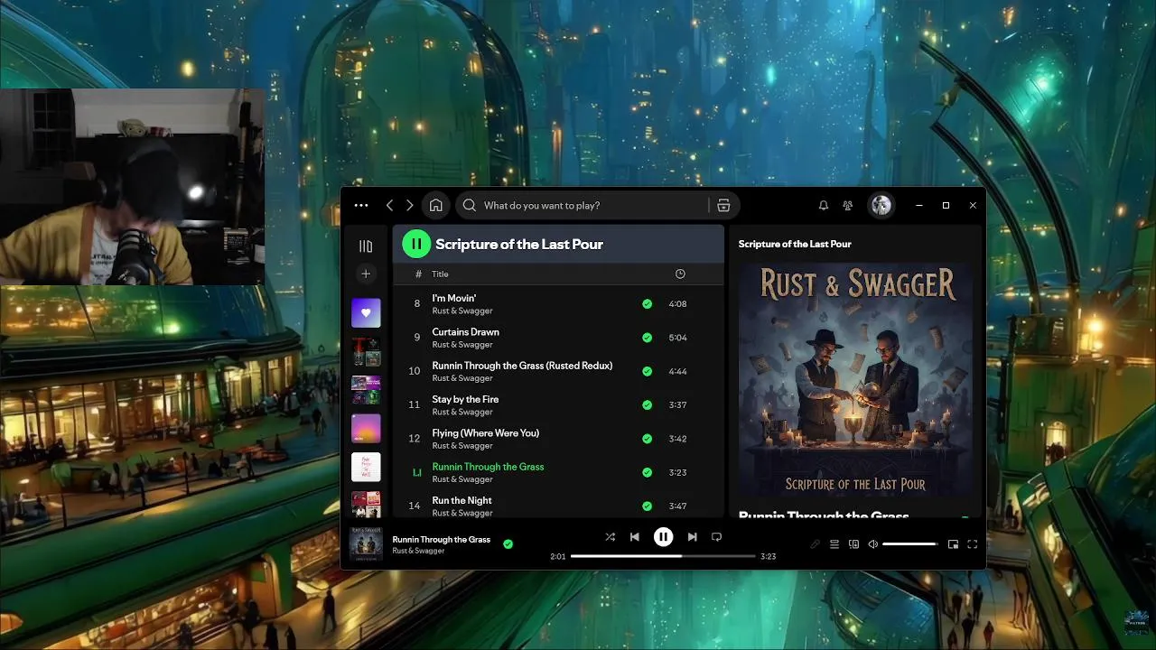Sort tracks by Title column

point(440,274)
